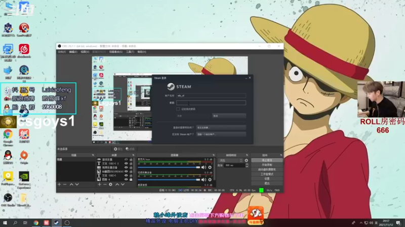Image resolution: width=405 pixels, height=227 pixels.
Task: Open the 淡出 transition dropdown
Action: [x=231, y=160]
